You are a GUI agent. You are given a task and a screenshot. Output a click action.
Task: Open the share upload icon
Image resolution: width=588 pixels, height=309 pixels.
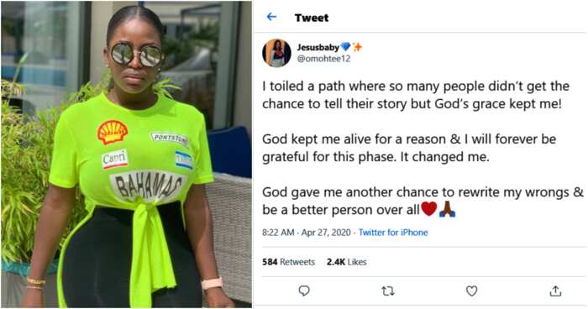pos(555,291)
